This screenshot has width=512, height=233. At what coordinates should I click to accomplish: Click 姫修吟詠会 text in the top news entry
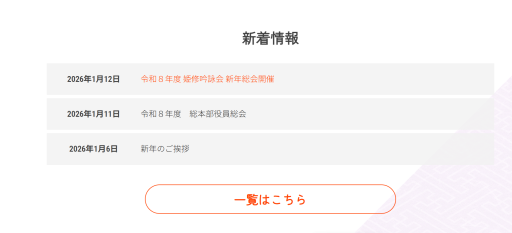click(x=203, y=79)
